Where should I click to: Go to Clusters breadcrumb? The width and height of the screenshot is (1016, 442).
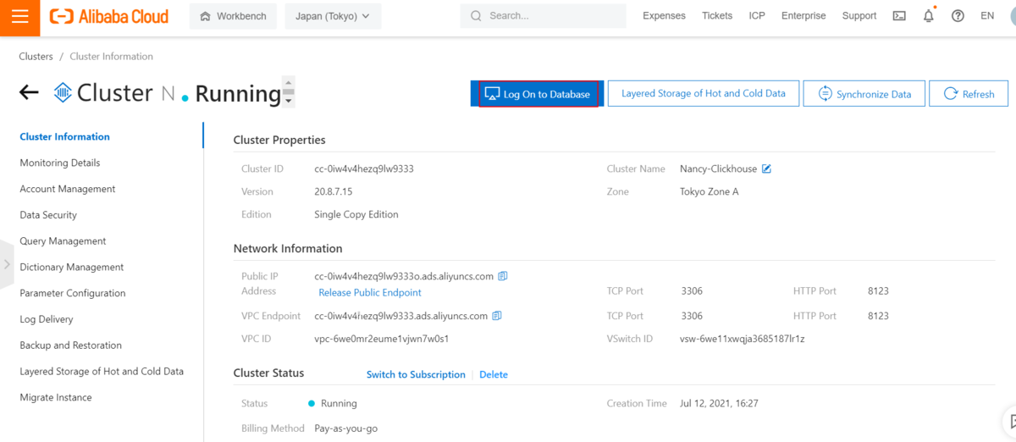point(36,57)
